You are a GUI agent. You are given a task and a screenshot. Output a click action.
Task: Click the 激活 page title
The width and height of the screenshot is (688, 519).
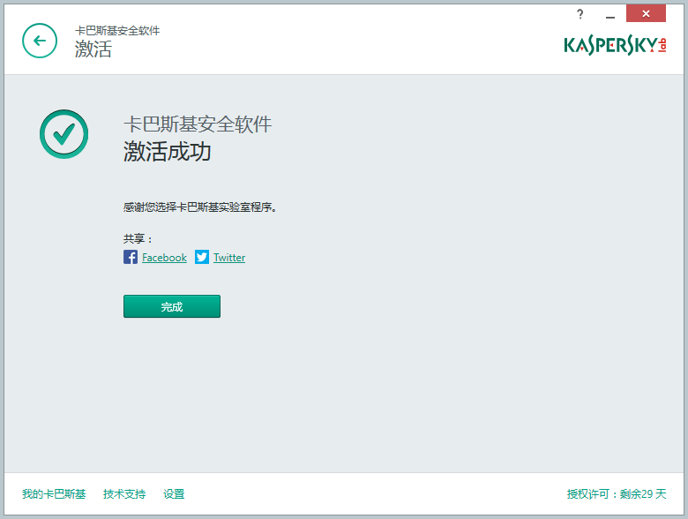(x=93, y=49)
